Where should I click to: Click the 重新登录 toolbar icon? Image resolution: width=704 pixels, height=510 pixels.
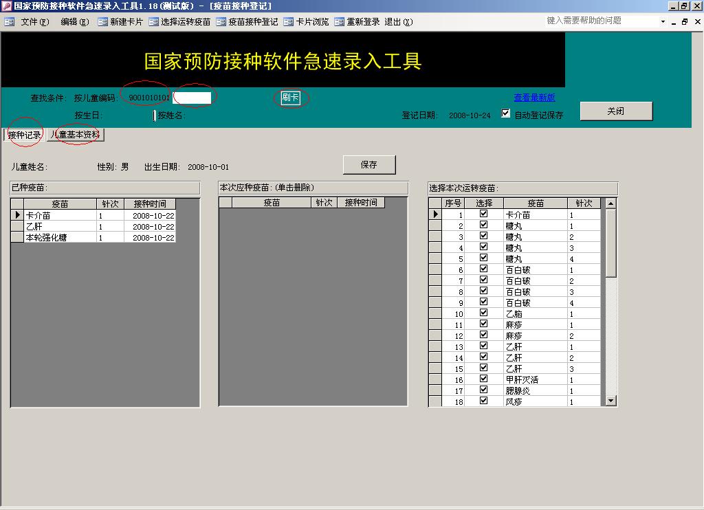pos(340,22)
